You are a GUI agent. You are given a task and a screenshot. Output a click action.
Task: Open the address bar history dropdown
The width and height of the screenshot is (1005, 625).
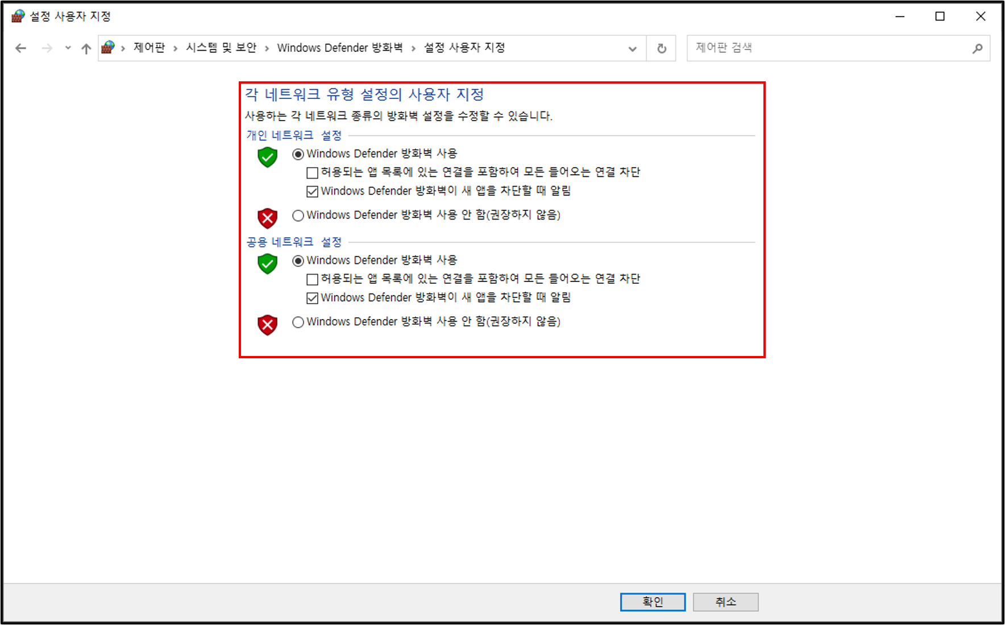click(x=633, y=49)
